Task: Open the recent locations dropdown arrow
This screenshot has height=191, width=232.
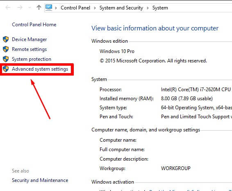Action: point(30,8)
